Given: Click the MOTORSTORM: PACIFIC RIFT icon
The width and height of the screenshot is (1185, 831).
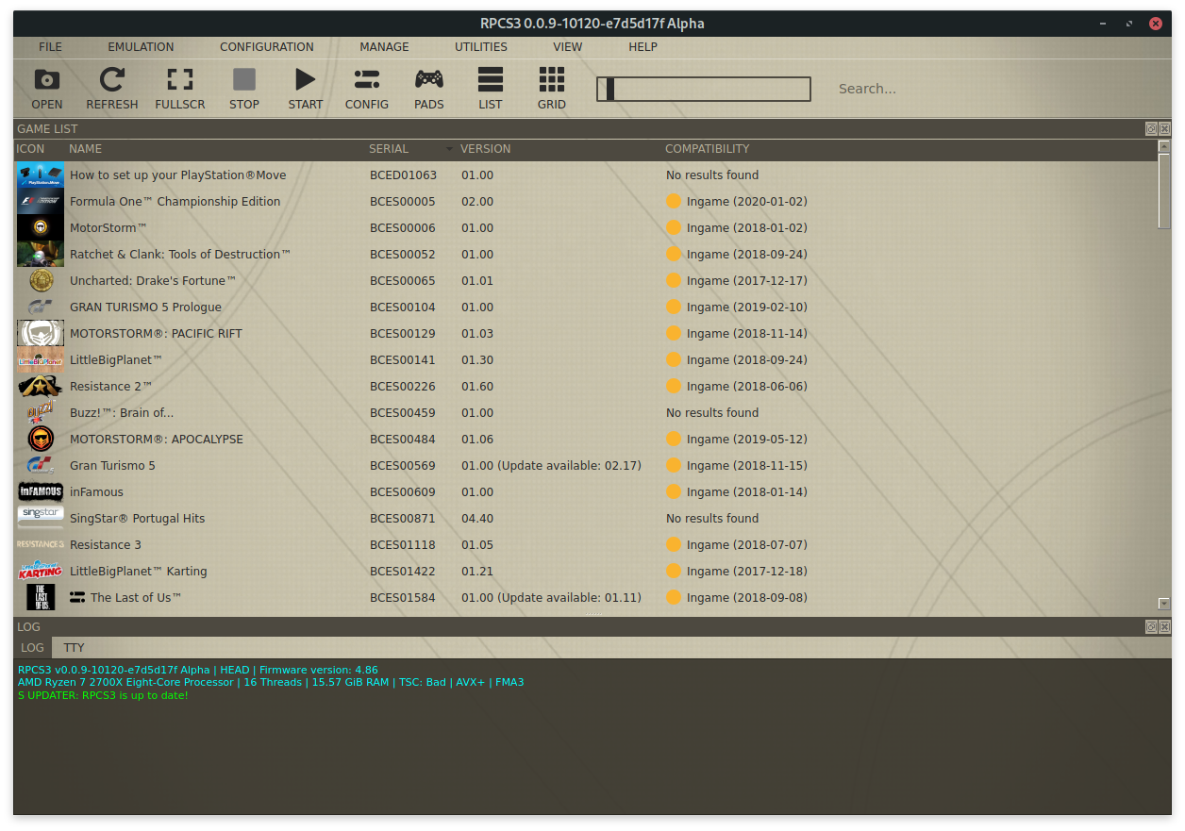Looking at the screenshot, I should [41, 334].
